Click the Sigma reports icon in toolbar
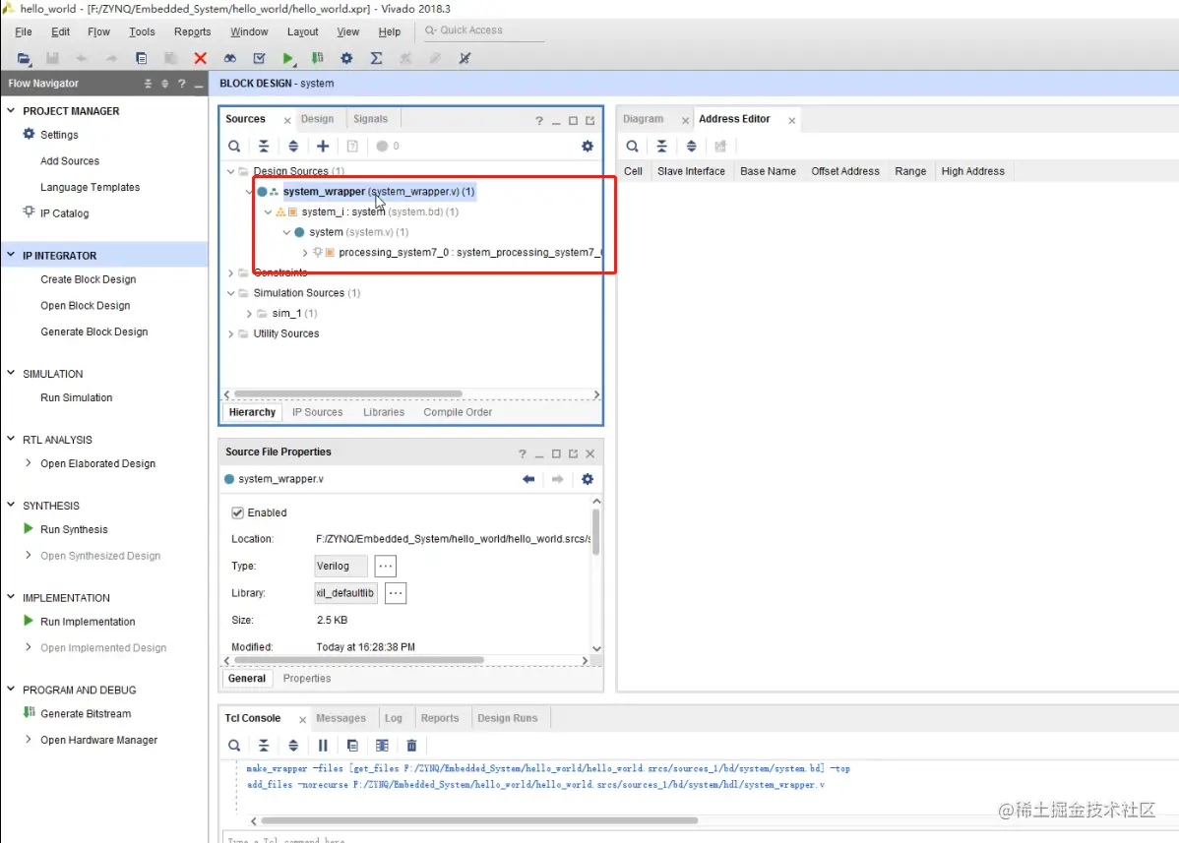Screen dimensions: 1179x843 376,59
